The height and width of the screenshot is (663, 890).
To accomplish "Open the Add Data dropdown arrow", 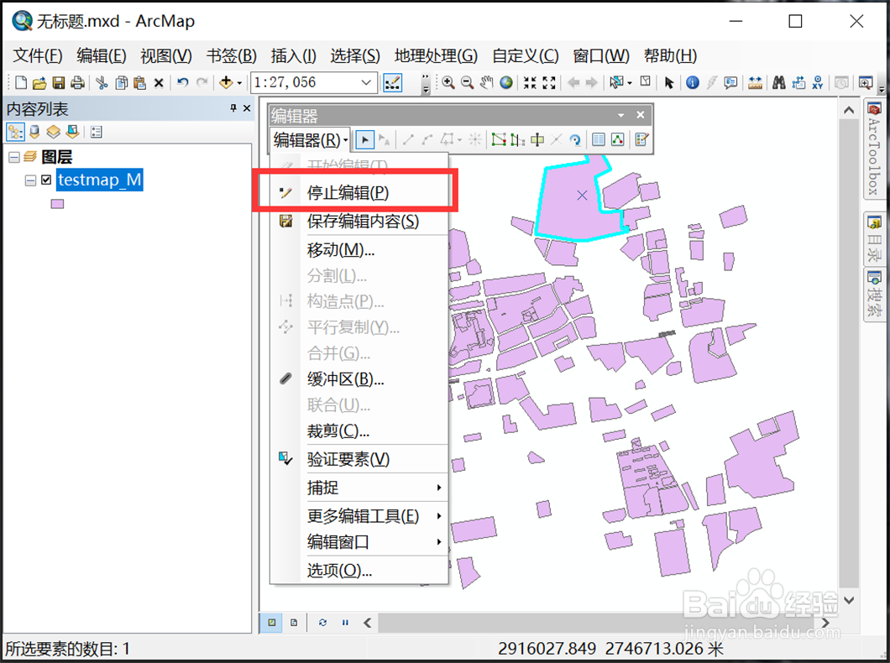I will point(239,83).
